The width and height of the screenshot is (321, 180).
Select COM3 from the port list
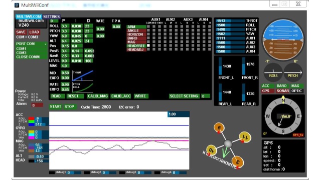pyautogui.click(x=31, y=52)
